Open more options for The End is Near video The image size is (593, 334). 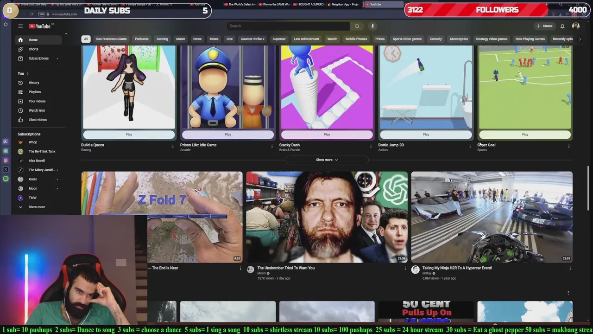pyautogui.click(x=240, y=268)
